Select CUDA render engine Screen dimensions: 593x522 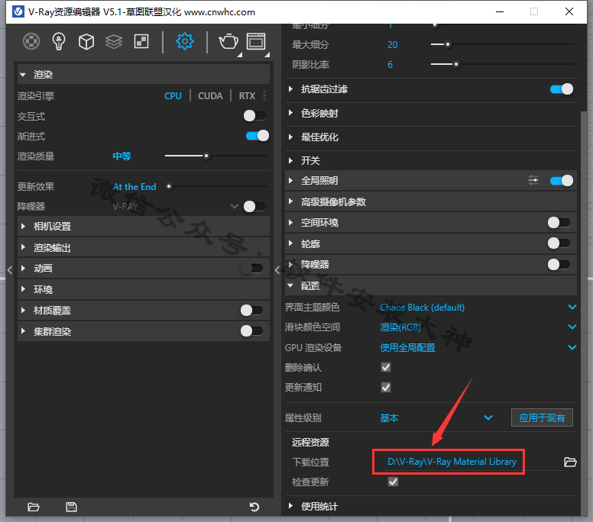pyautogui.click(x=210, y=96)
